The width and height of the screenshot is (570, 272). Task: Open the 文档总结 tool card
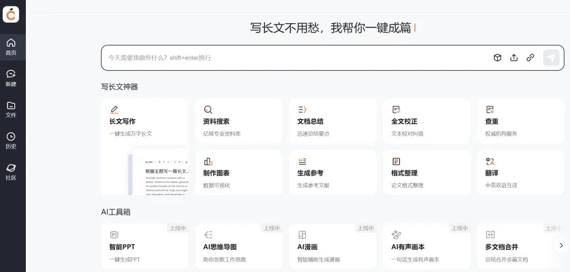332,121
